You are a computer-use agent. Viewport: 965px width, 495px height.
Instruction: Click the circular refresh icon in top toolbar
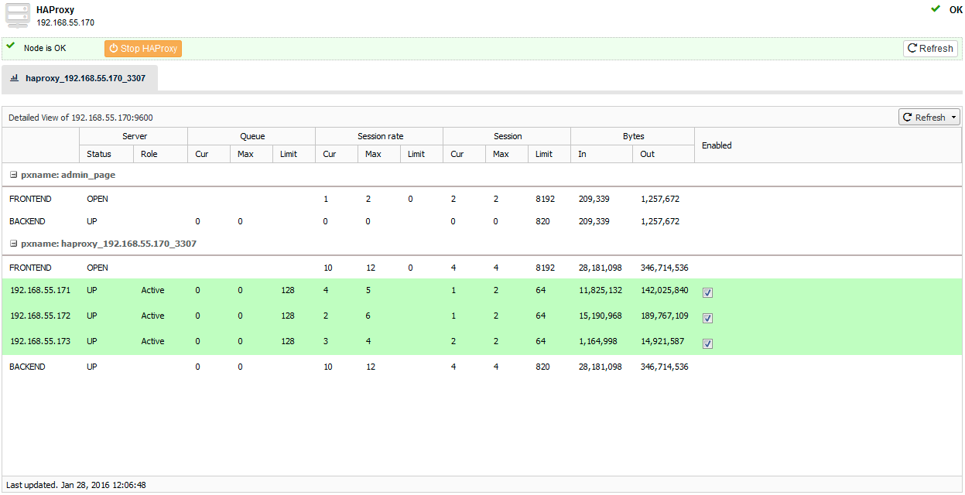912,48
